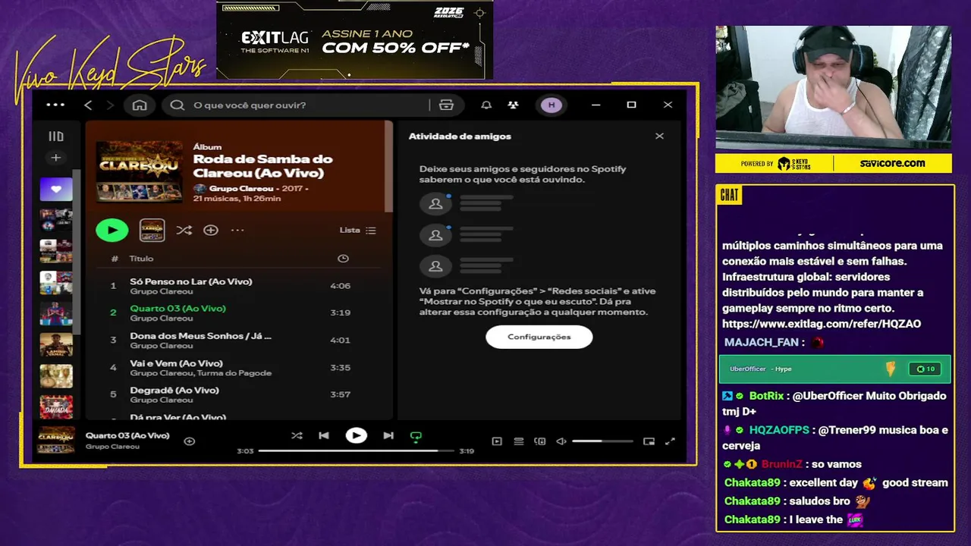Click the Título column header
The width and height of the screenshot is (971, 546).
pyautogui.click(x=141, y=259)
